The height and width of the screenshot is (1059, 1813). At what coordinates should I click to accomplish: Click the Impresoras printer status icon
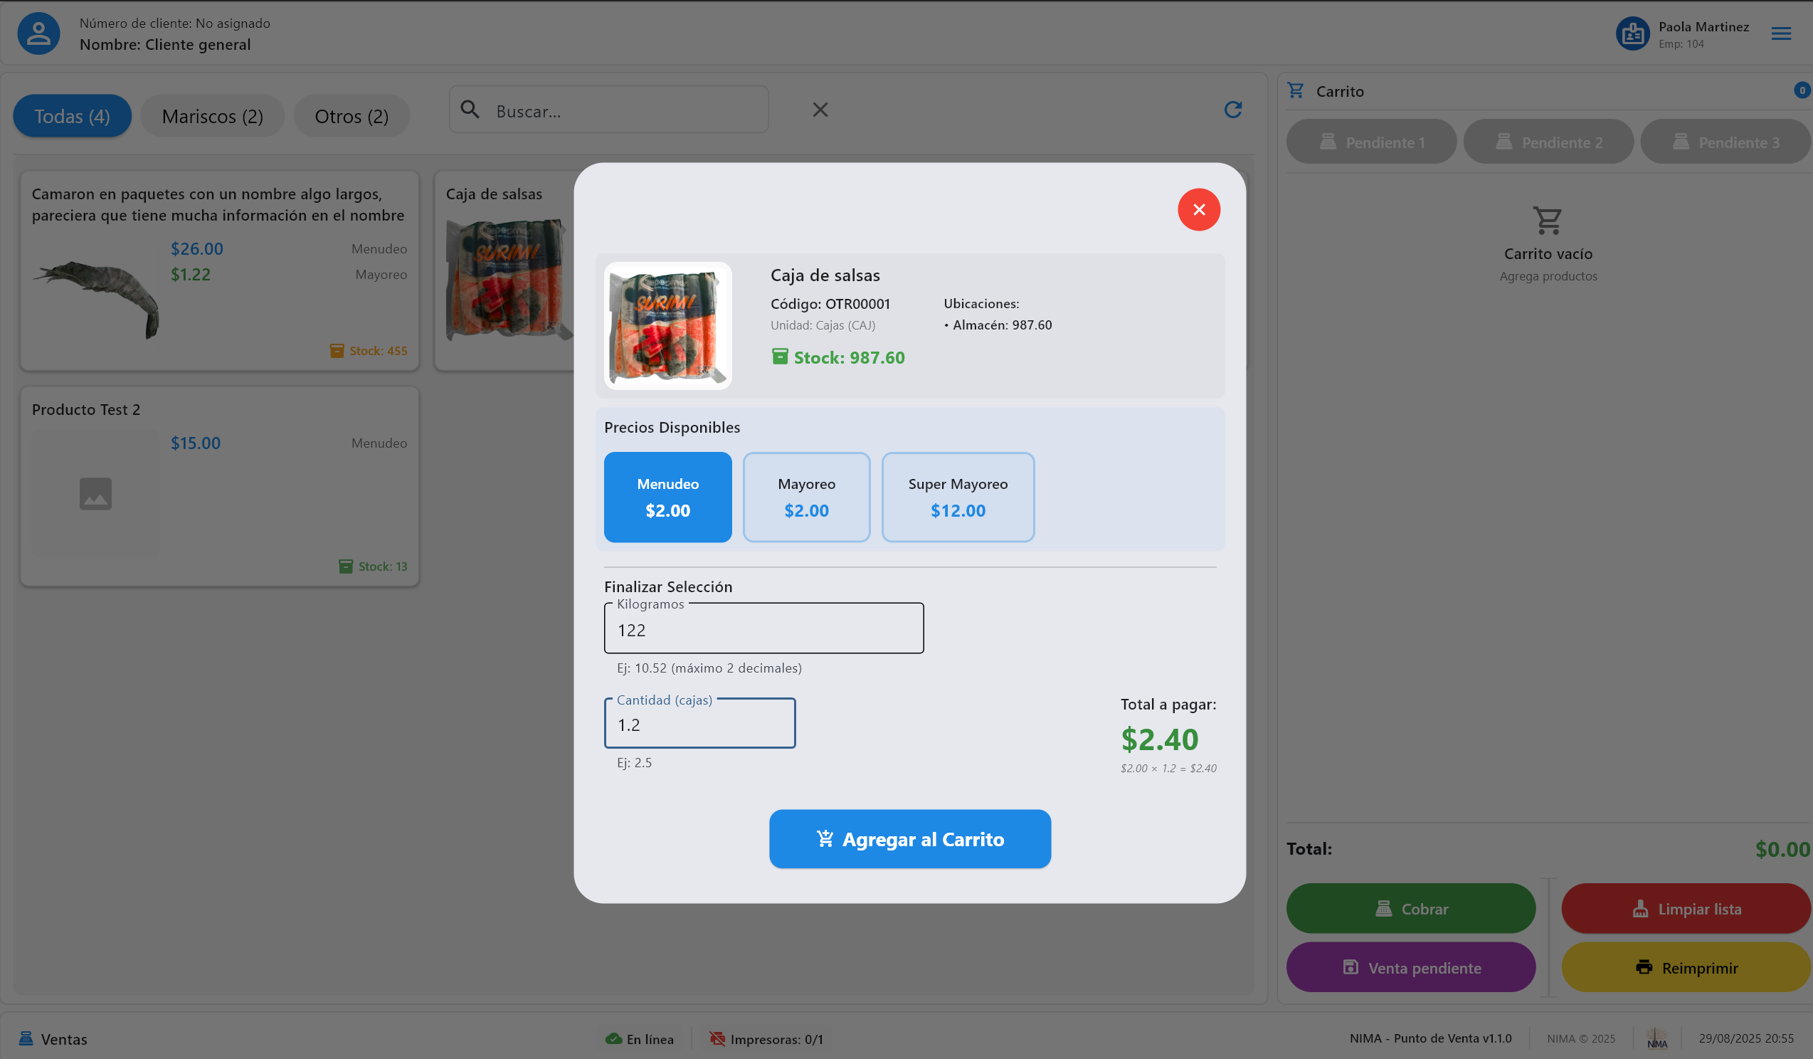click(x=717, y=1038)
